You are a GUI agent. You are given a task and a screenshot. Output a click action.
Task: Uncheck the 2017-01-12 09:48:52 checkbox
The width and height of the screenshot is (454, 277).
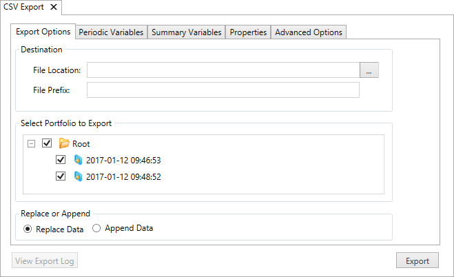point(61,176)
